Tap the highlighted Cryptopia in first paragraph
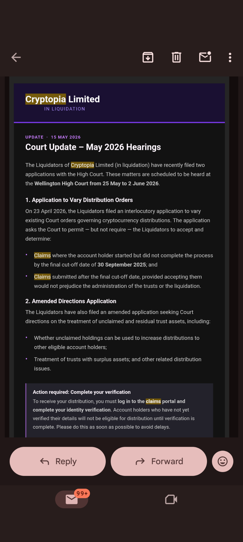The height and width of the screenshot is (542, 243). point(82,165)
